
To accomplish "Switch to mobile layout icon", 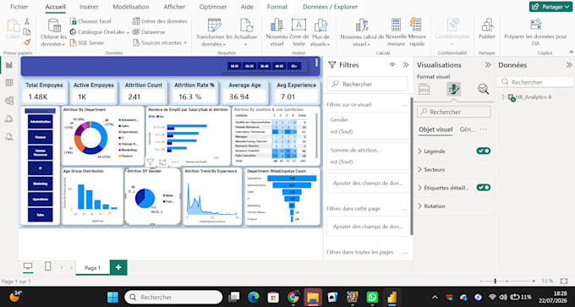I will click(x=47, y=266).
